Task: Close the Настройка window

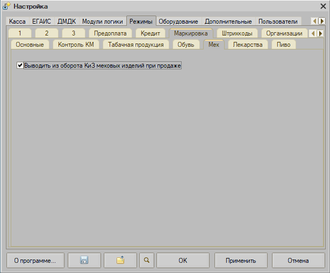Action: point(321,6)
